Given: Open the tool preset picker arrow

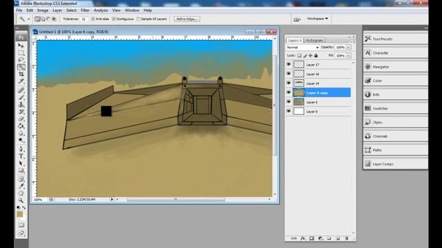Looking at the screenshot, I should point(28,19).
